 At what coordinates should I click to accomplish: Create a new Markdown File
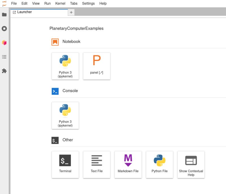point(128,165)
